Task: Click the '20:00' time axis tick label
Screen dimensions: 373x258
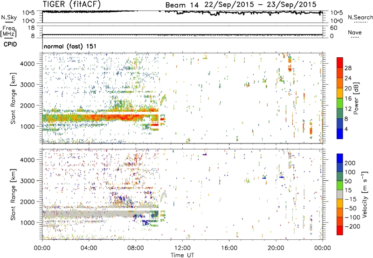Action: (276, 248)
